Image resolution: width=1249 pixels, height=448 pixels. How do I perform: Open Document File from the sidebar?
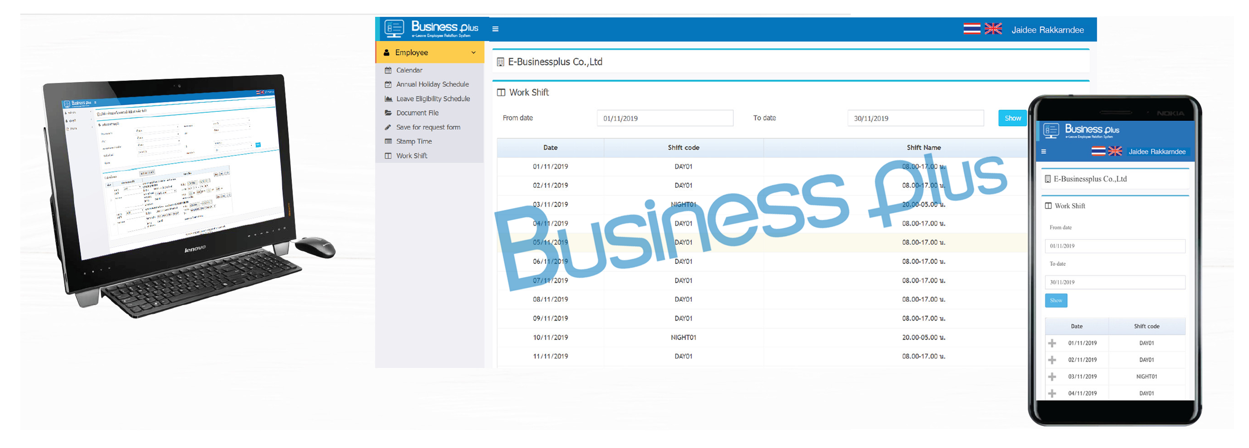coord(417,113)
